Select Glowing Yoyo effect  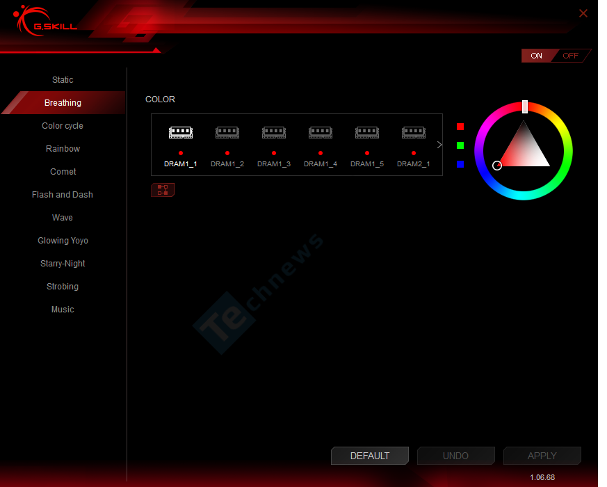[63, 241]
